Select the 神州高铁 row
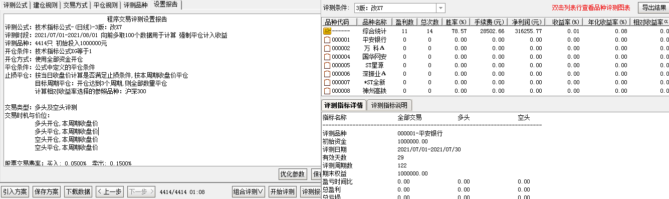The width and height of the screenshot is (669, 199). point(495,91)
